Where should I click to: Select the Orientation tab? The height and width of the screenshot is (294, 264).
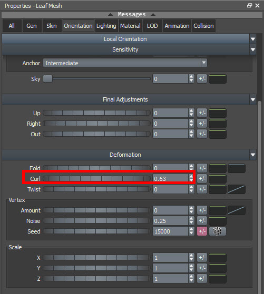point(78,26)
